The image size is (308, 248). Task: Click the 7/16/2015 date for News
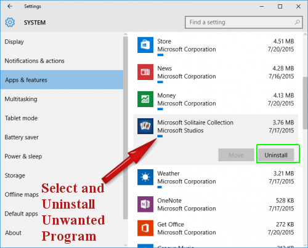[x=282, y=76]
